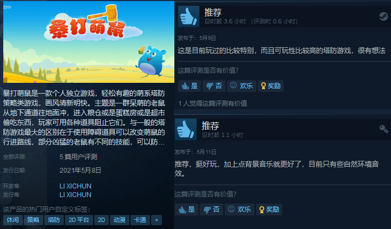Vote 是 (yes) on the 5月11日 review

click(186, 210)
